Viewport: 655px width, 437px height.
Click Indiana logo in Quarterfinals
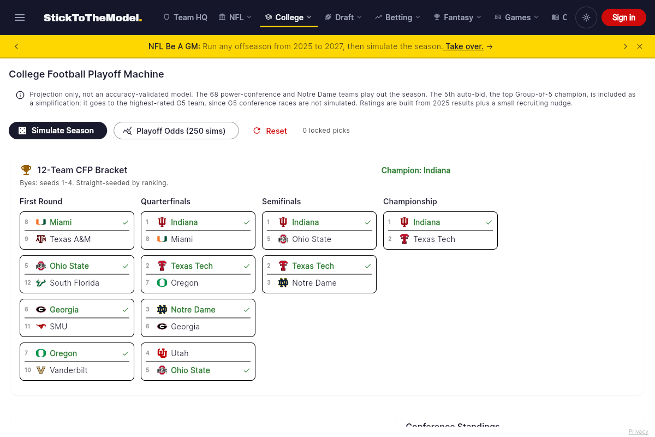(x=162, y=222)
